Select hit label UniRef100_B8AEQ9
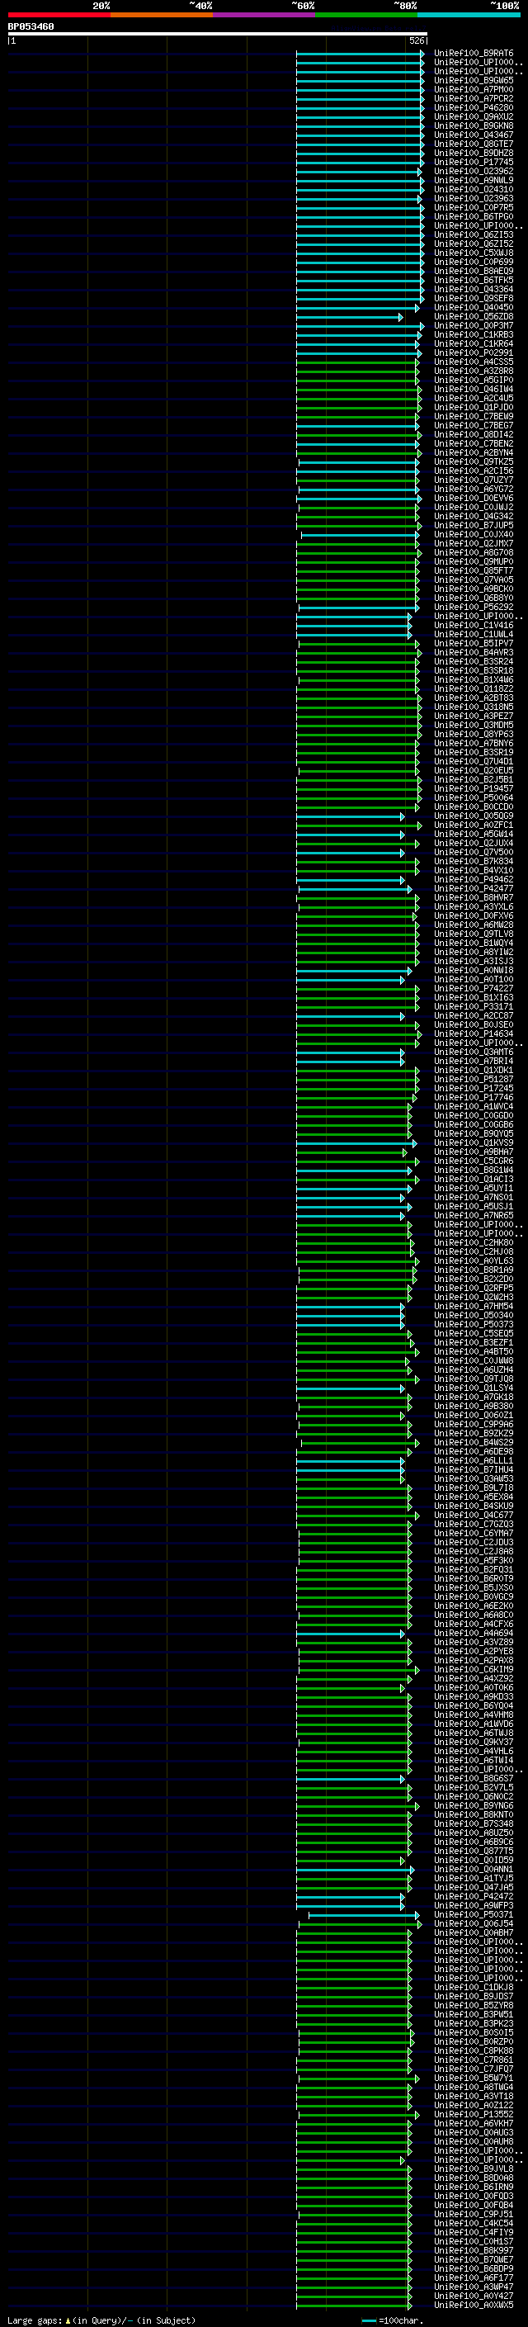The width and height of the screenshot is (528, 2327). tap(474, 271)
